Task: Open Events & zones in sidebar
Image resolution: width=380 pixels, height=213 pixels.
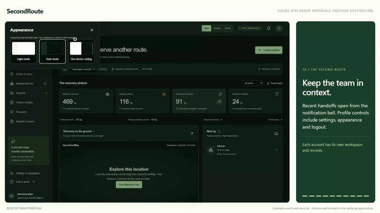Action: 28,74
